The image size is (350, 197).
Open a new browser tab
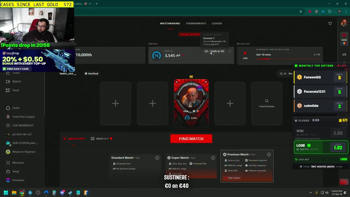point(97,4)
